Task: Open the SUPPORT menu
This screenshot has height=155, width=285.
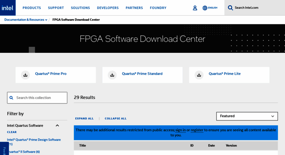Action: (56, 8)
